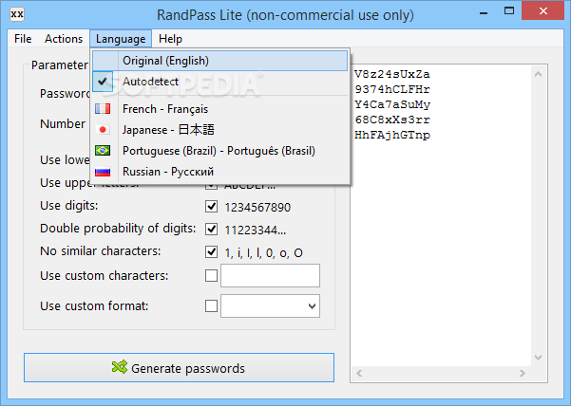Close the RandPass Lite window

pyautogui.click(x=542, y=10)
